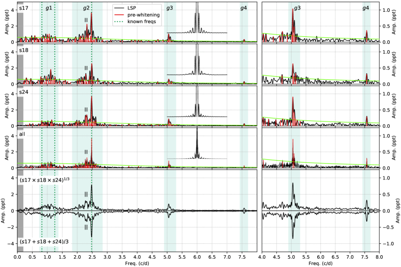Click the green dotted known freqs legend sample

(120, 22)
